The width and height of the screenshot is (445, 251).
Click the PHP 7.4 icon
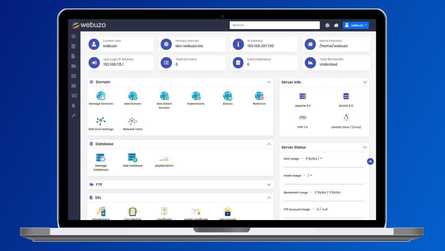pos(303,117)
